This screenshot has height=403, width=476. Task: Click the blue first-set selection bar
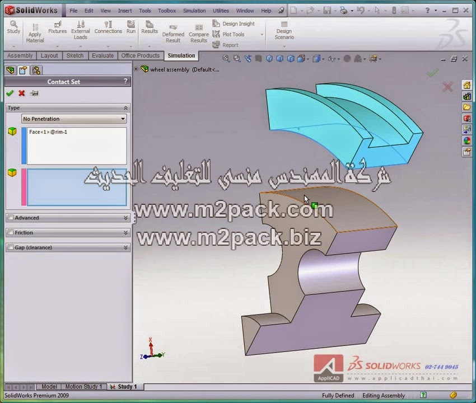point(24,146)
